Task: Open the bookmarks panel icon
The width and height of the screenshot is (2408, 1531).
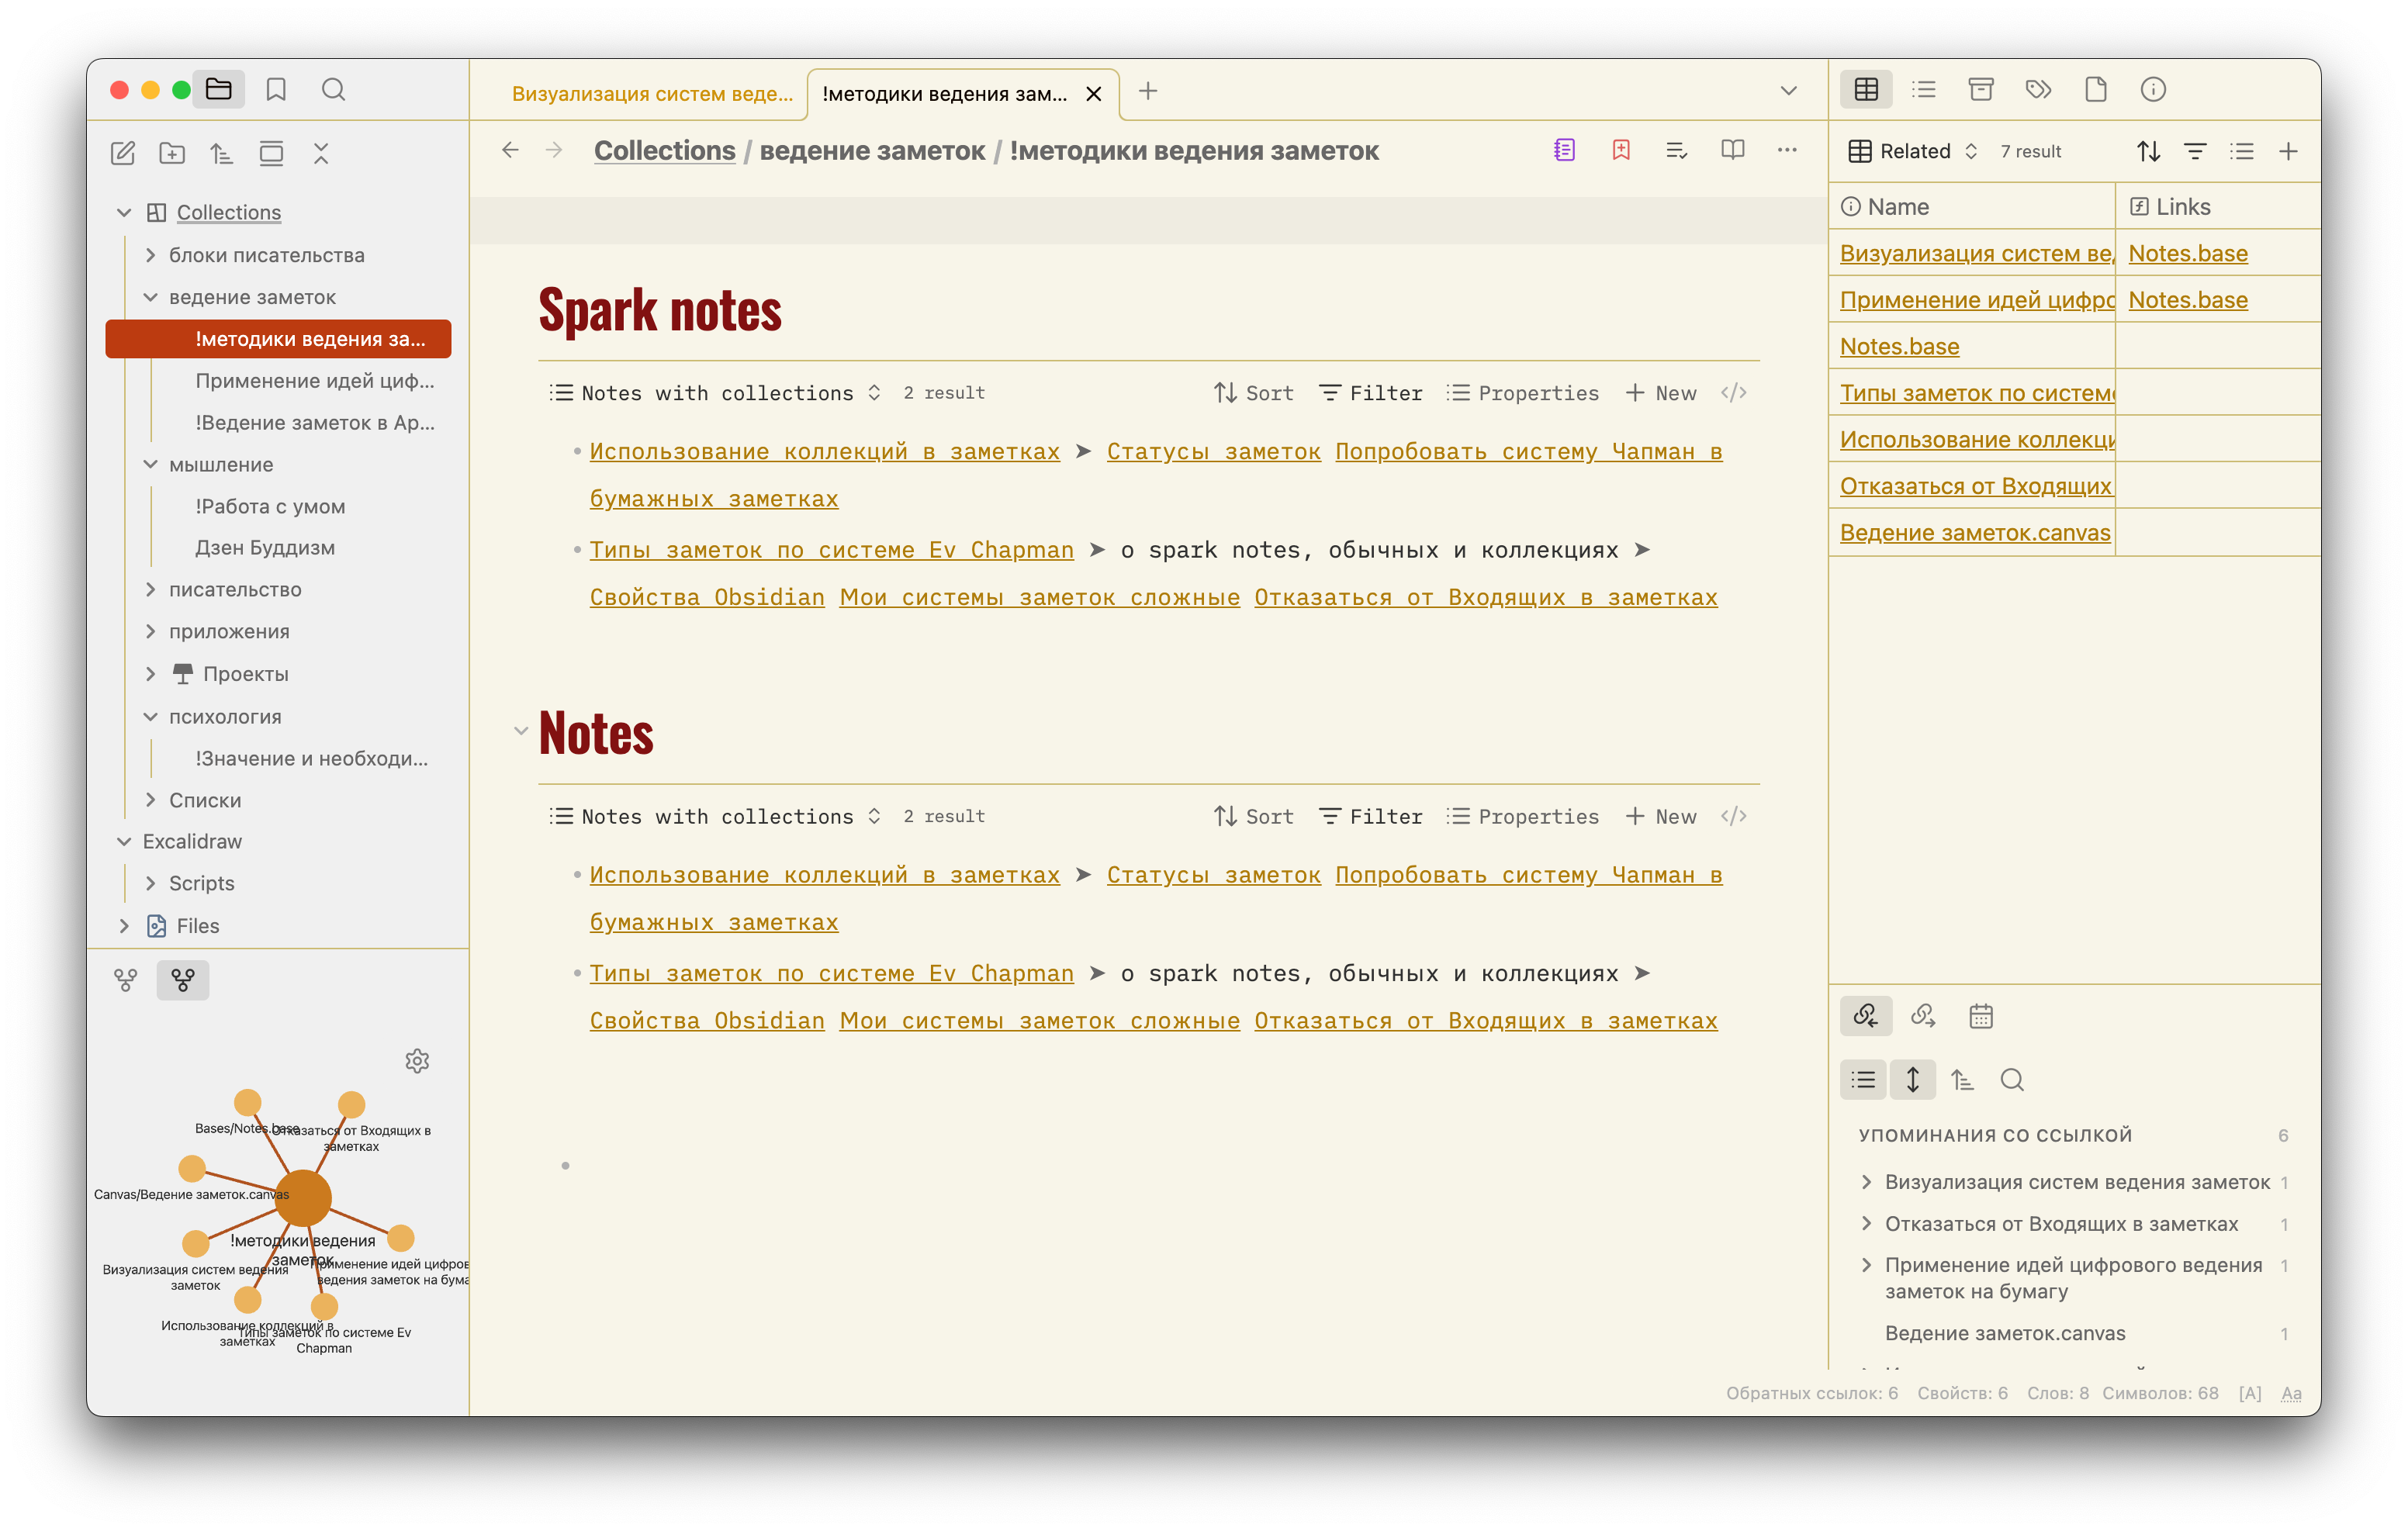Action: click(x=276, y=90)
